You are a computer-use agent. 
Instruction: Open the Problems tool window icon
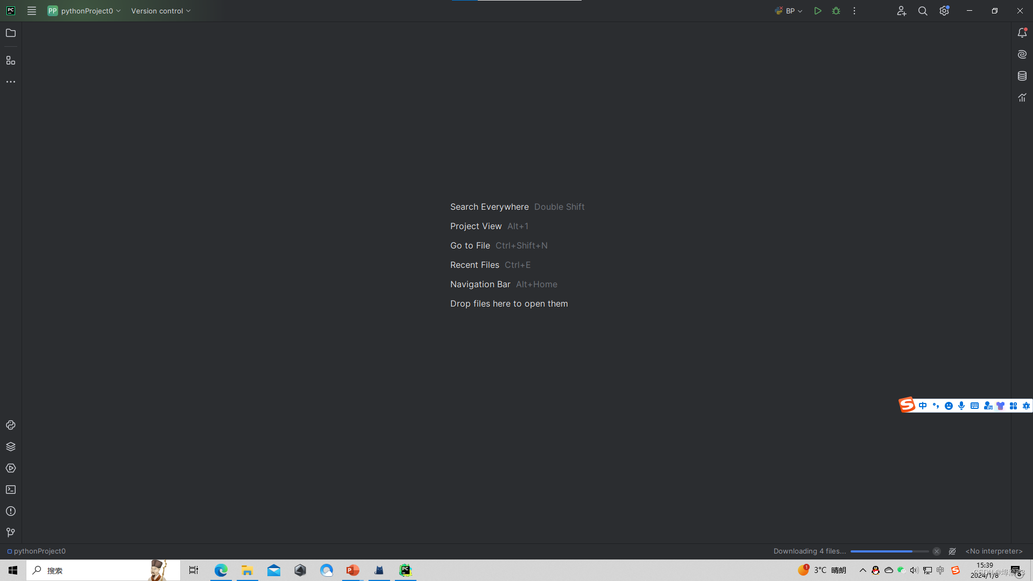pos(11,511)
